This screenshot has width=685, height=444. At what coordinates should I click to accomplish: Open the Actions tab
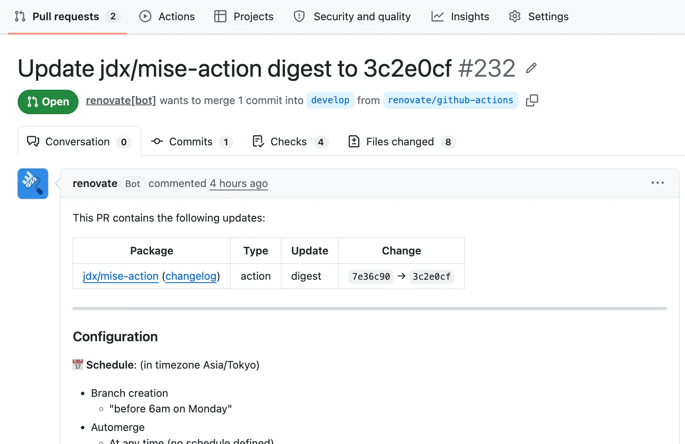coord(167,16)
